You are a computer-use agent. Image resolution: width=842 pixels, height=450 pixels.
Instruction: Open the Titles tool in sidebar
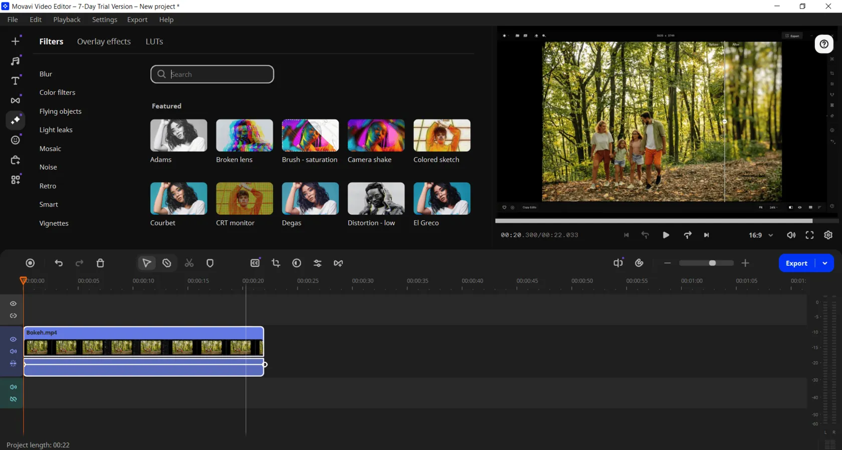(x=16, y=80)
